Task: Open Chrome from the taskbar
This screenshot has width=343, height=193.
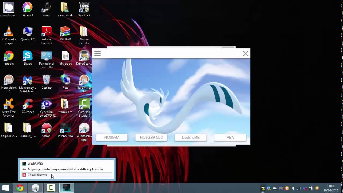Action: click(20, 188)
